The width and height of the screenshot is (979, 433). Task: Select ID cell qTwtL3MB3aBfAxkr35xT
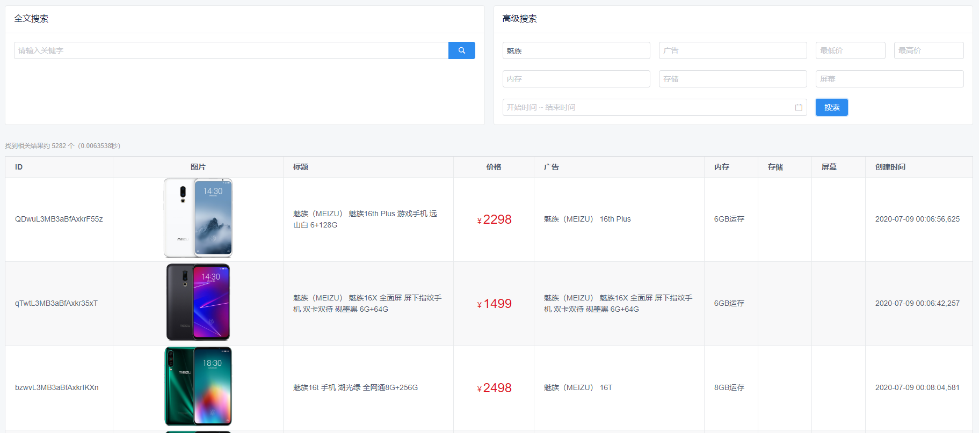[56, 303]
